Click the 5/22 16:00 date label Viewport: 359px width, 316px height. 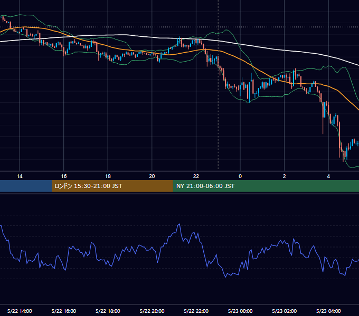pyautogui.click(x=64, y=311)
